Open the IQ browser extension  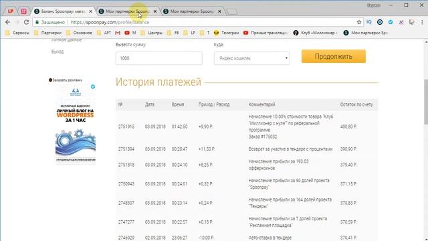click(369, 22)
